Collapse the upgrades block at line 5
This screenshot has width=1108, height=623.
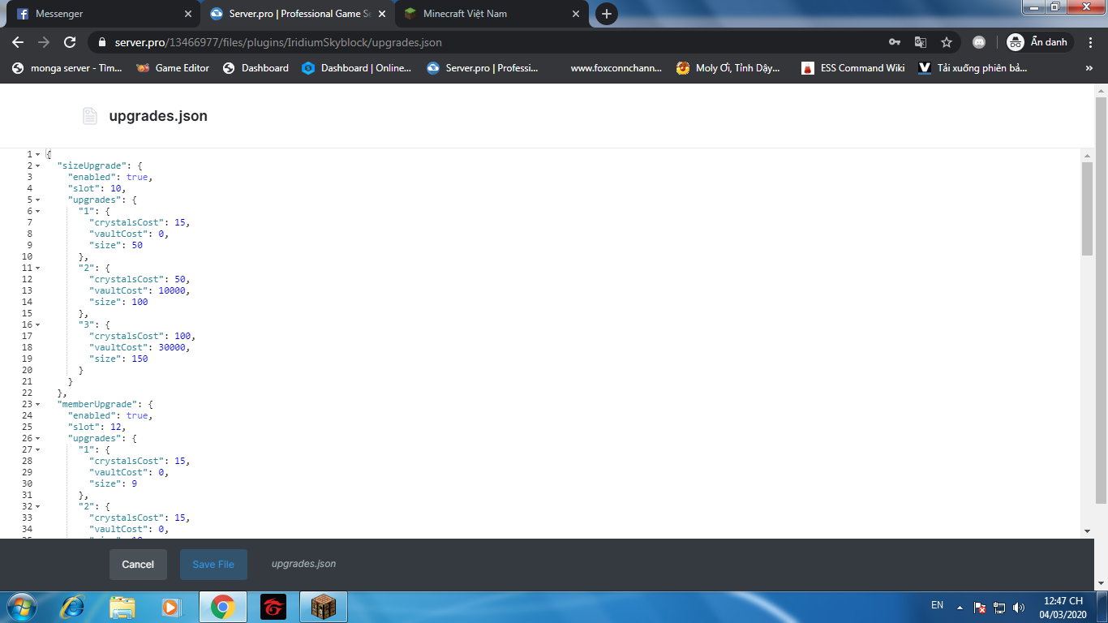[x=38, y=200]
